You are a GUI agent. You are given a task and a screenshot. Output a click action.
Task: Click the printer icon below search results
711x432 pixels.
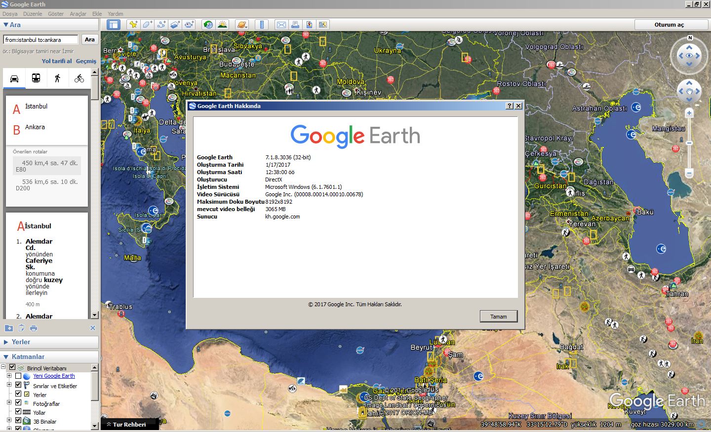tap(34, 328)
